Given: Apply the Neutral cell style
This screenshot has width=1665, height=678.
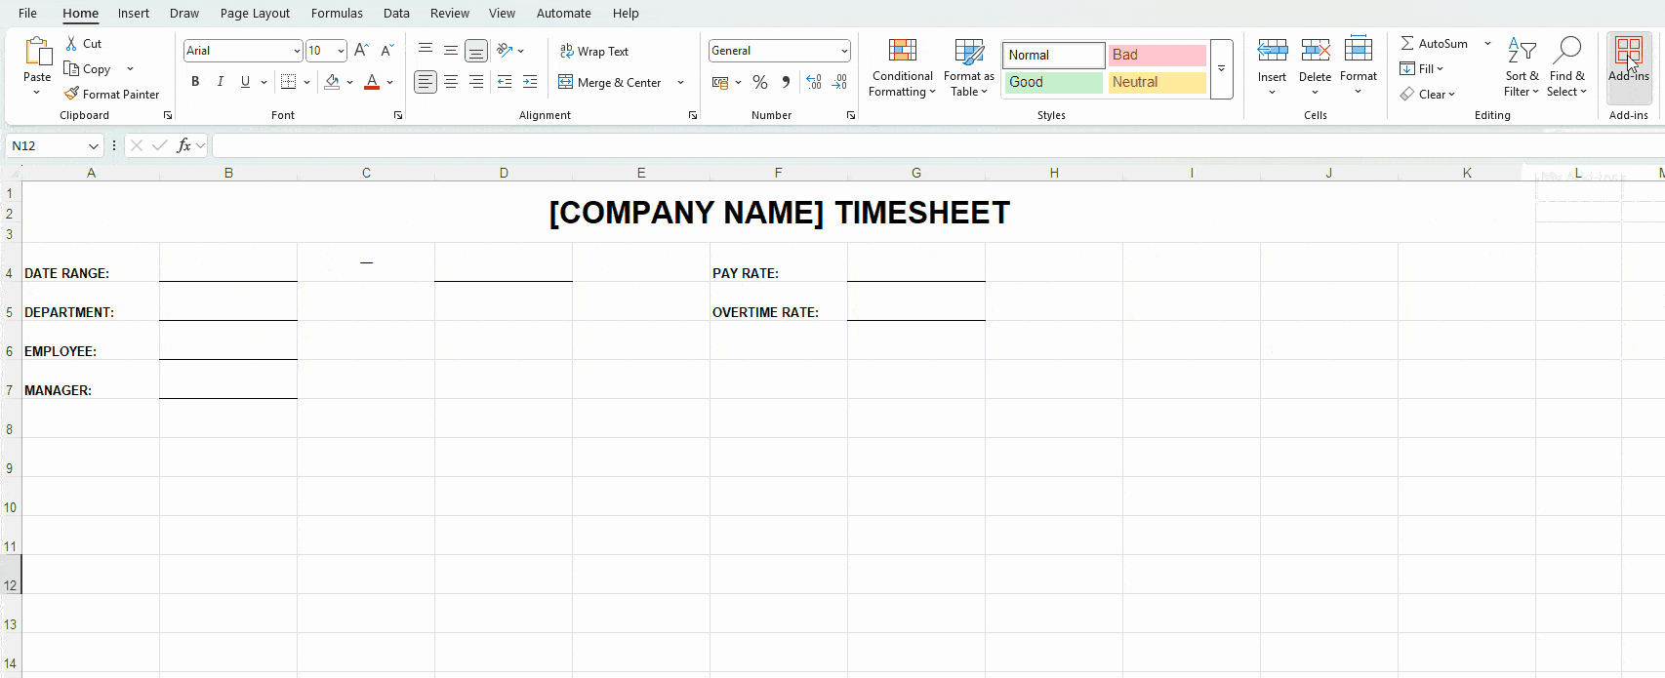Looking at the screenshot, I should pos(1157,83).
